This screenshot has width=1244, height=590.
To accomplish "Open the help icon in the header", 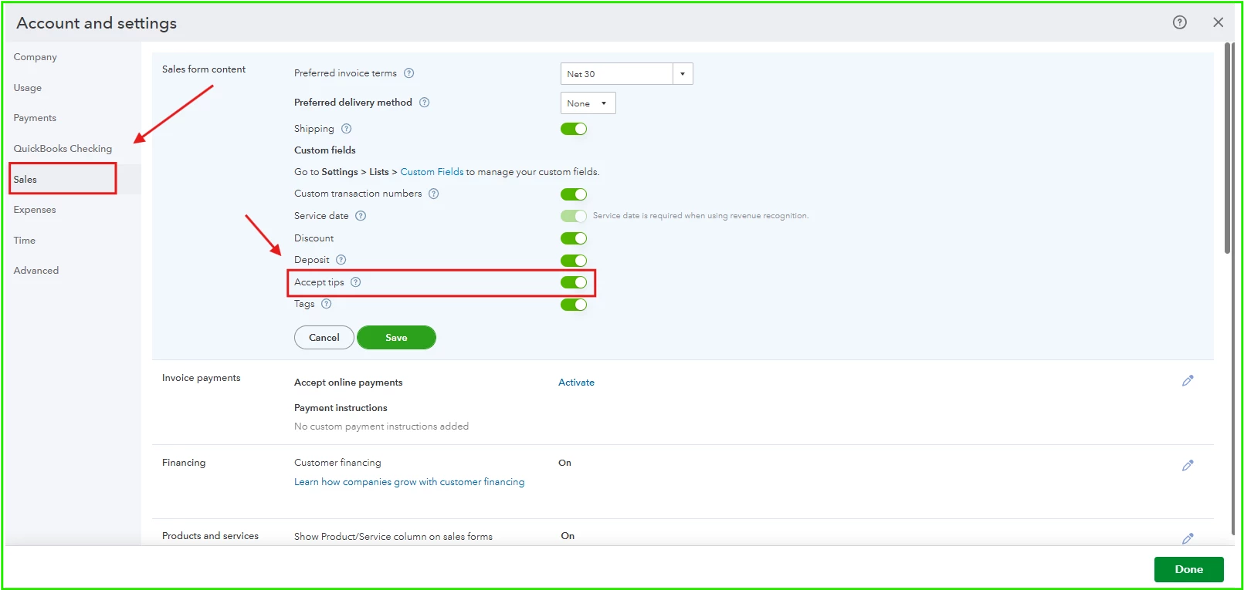I will [x=1179, y=22].
